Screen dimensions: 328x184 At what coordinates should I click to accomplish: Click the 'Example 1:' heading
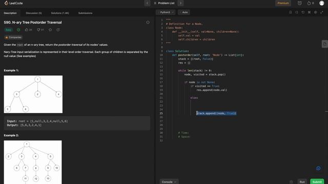tap(11, 71)
